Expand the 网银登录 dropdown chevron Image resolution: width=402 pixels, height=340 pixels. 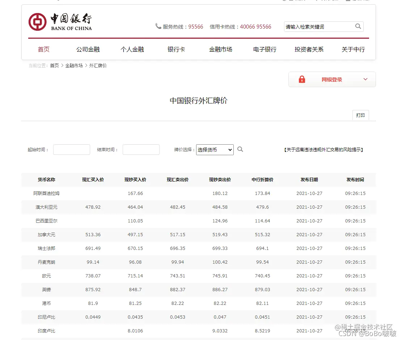pos(365,79)
